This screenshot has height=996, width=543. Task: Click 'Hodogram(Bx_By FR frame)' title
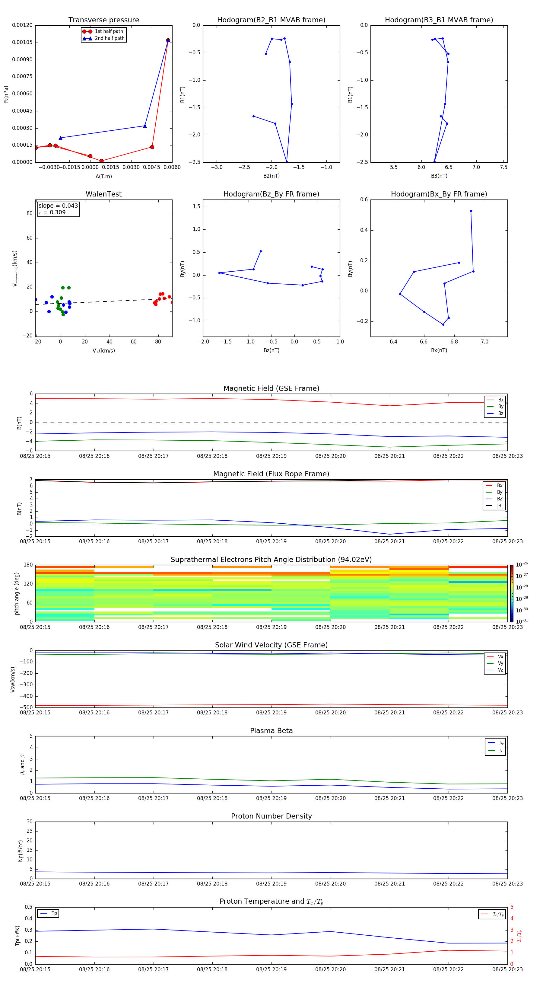(439, 194)
